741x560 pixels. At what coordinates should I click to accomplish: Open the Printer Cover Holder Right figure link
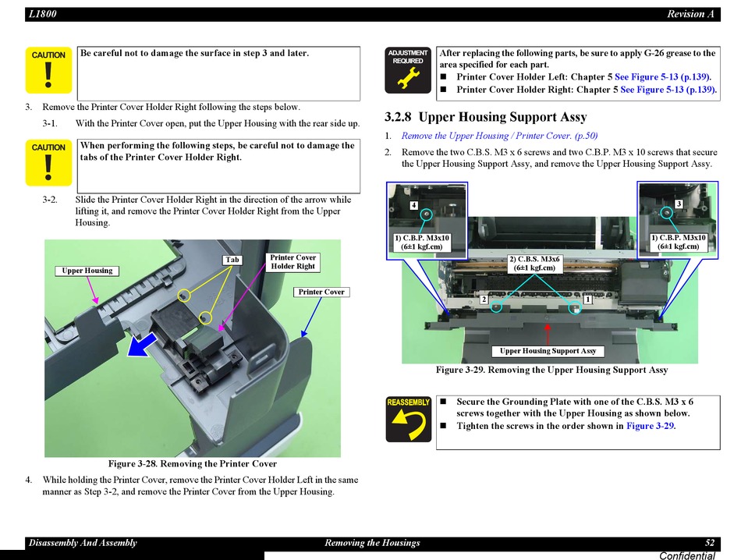point(668,90)
